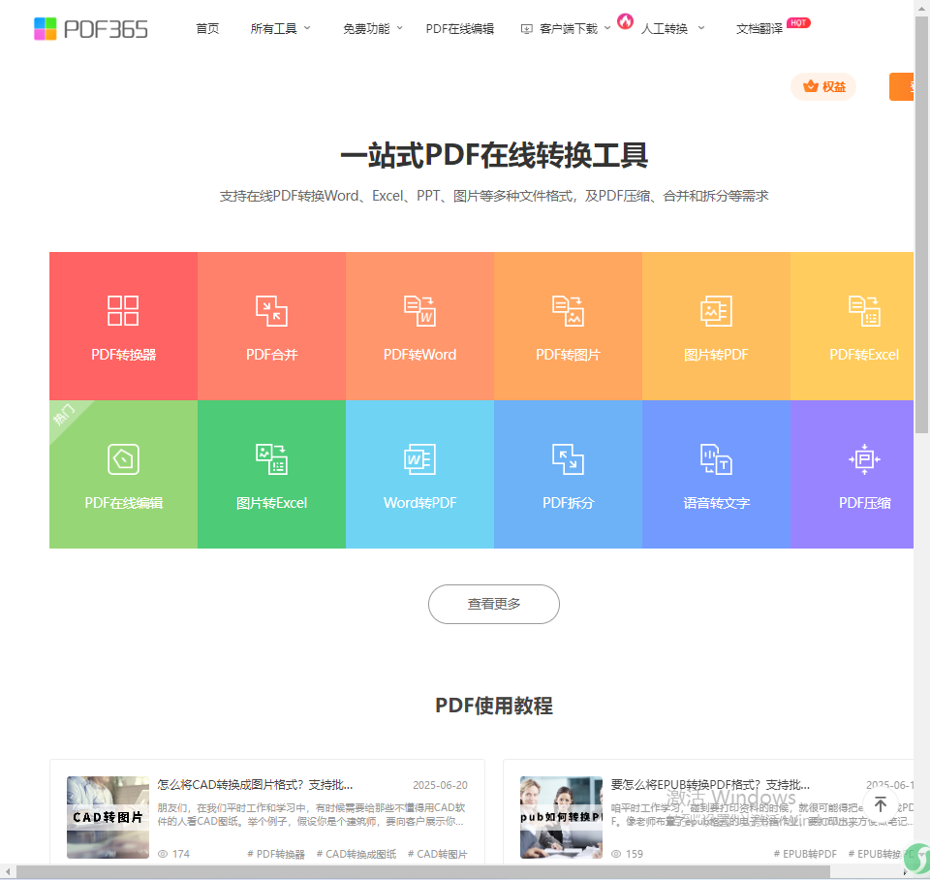Expand the 所有工具 dropdown menu
This screenshot has height=880, width=930.
click(280, 29)
